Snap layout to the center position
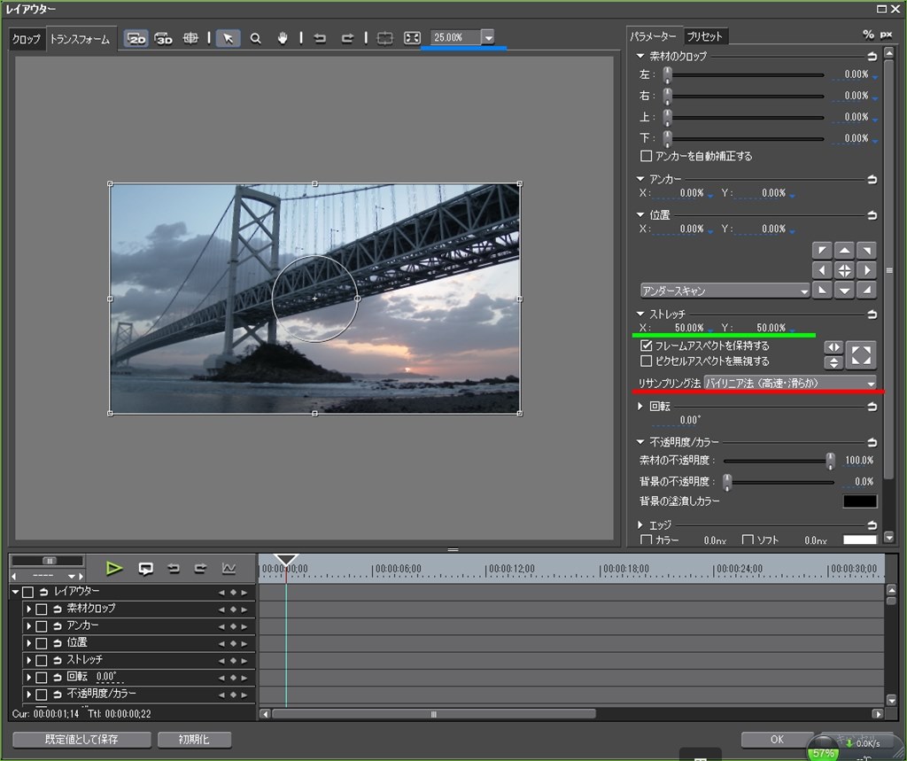This screenshot has height=761, width=907. (x=844, y=270)
